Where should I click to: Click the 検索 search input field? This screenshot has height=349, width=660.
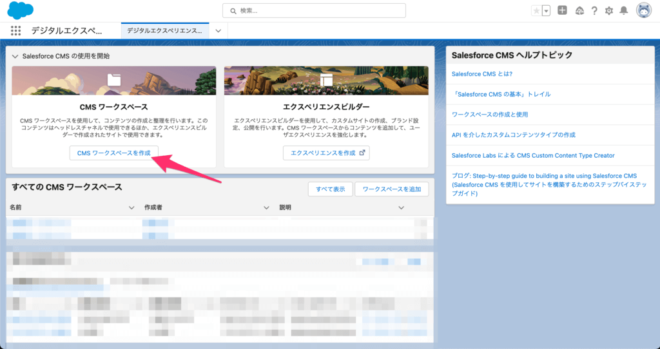click(314, 10)
